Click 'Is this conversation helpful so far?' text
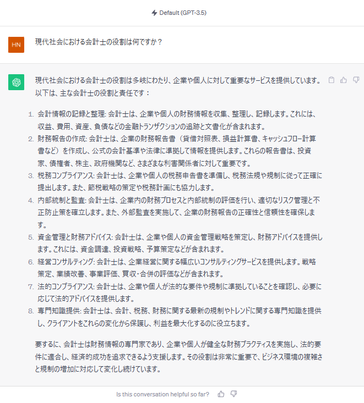The width and height of the screenshot is (364, 403). 162,394
